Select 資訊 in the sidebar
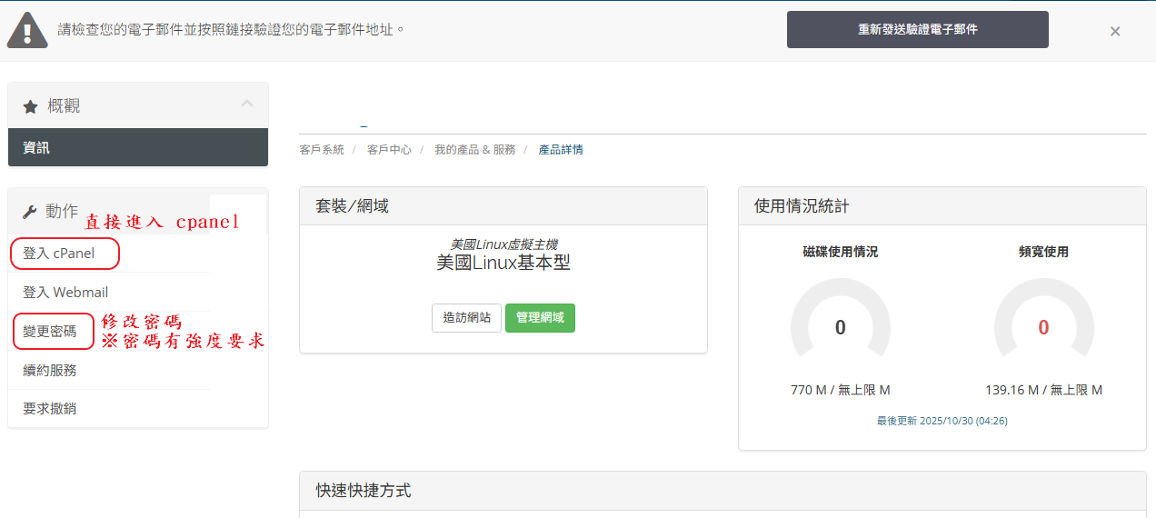Viewport: 1156px width, 518px height. point(37,147)
